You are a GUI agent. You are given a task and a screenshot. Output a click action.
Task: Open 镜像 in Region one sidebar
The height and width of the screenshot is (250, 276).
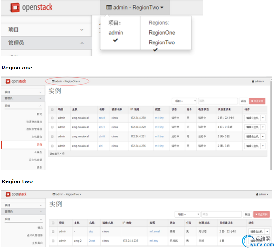pyautogui.click(x=39, y=167)
